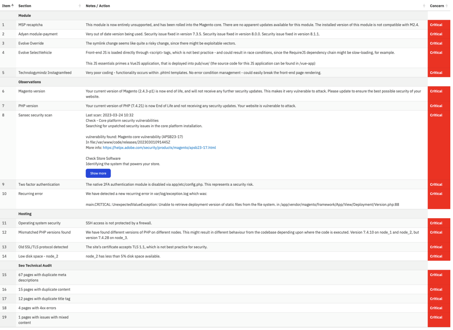This screenshot has height=330, width=453.
Task: Click Magento version section cell
Action: [32, 91]
